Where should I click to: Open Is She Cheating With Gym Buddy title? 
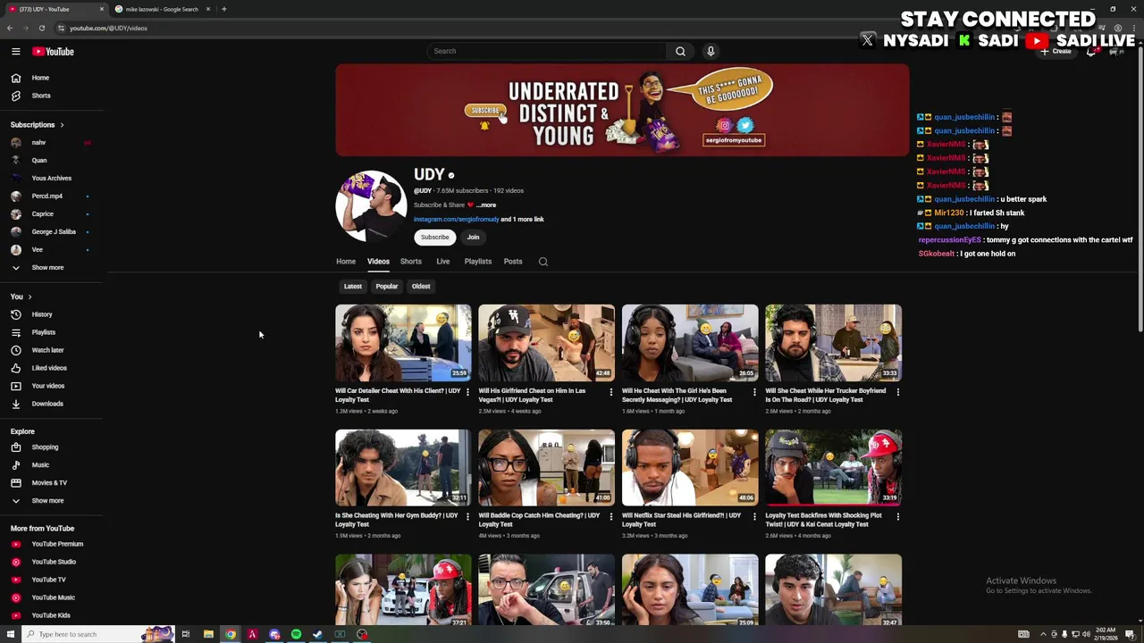point(396,520)
